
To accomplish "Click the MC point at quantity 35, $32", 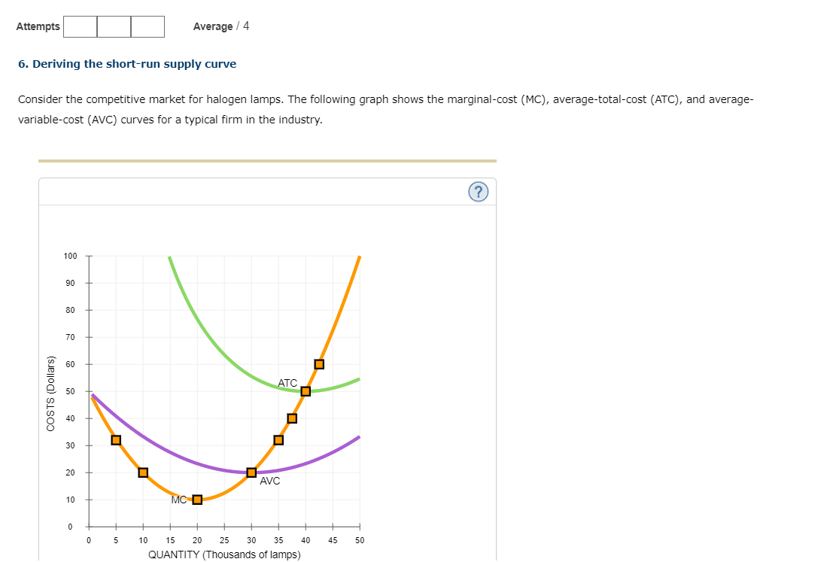I will [x=278, y=439].
